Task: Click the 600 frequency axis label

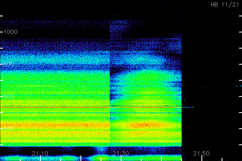Action: [x=9, y=96]
